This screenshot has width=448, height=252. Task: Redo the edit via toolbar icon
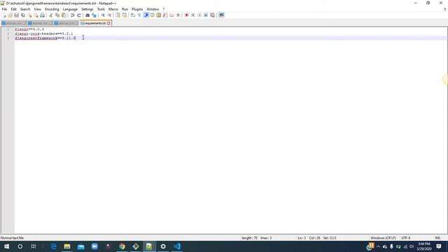[79, 15]
